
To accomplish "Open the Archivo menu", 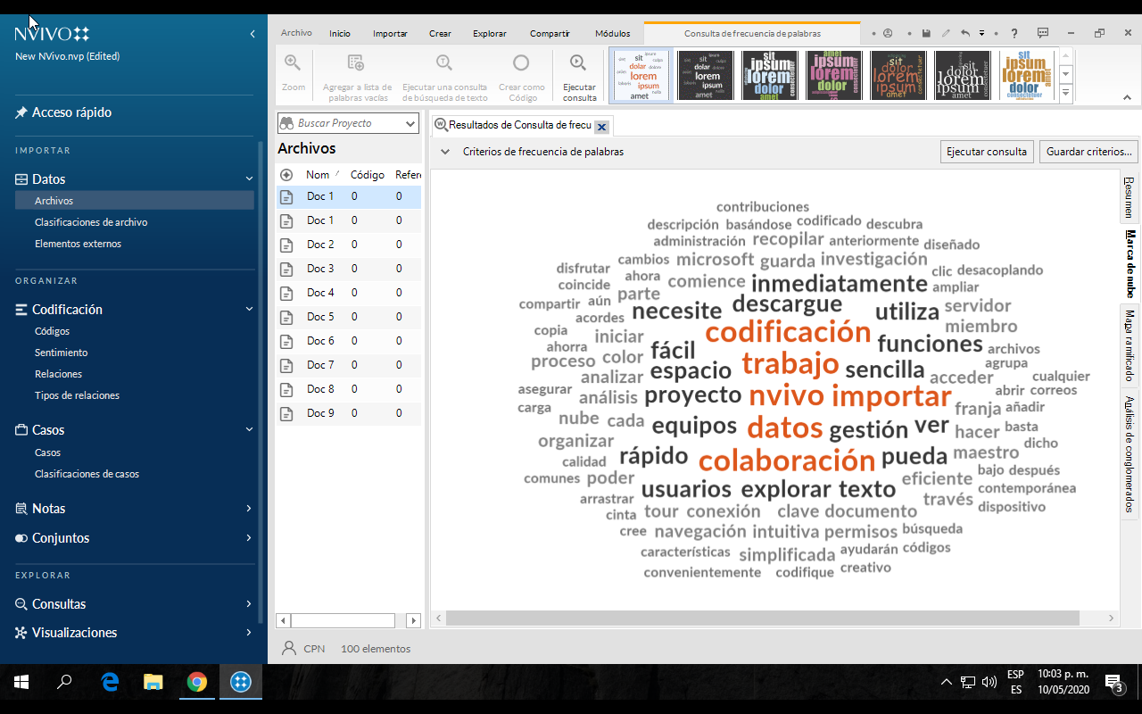I will tap(296, 33).
